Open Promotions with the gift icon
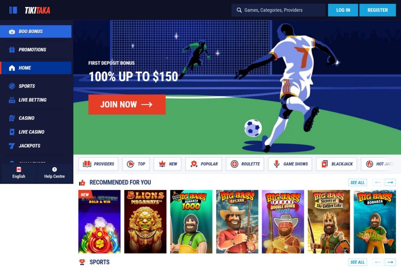Screen dimensions: 401x268 point(36,50)
